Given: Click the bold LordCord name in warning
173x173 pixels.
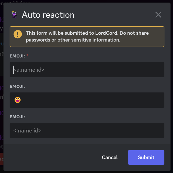Looking at the screenshot, I should [106, 33].
